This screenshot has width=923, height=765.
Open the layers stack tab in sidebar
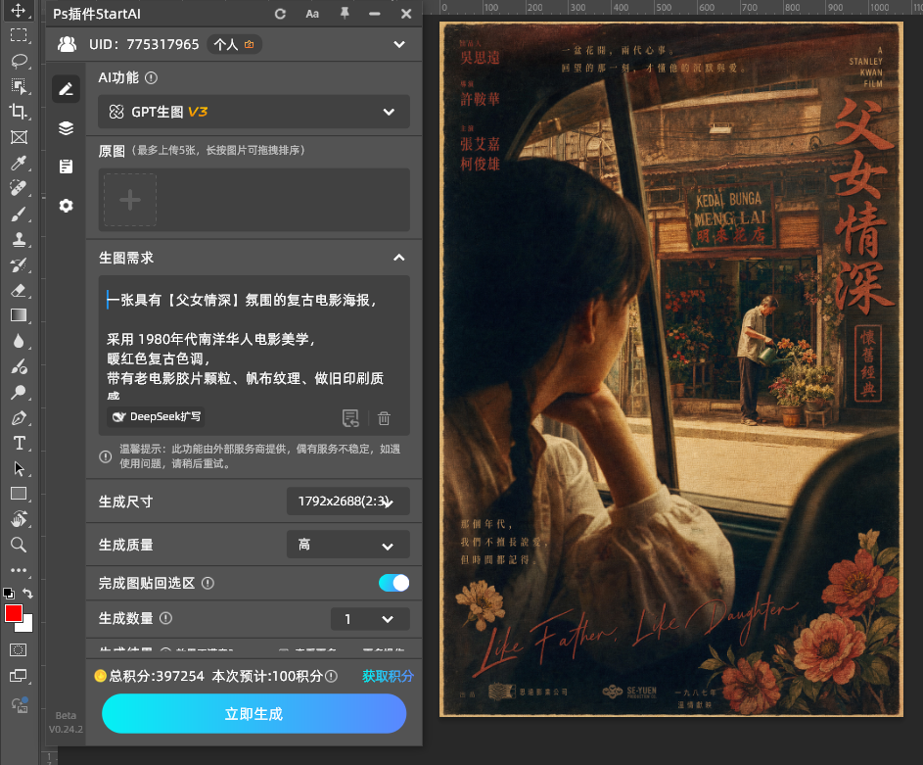[66, 127]
